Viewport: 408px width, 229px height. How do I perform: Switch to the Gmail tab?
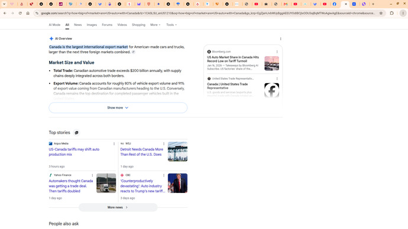click(286, 4)
